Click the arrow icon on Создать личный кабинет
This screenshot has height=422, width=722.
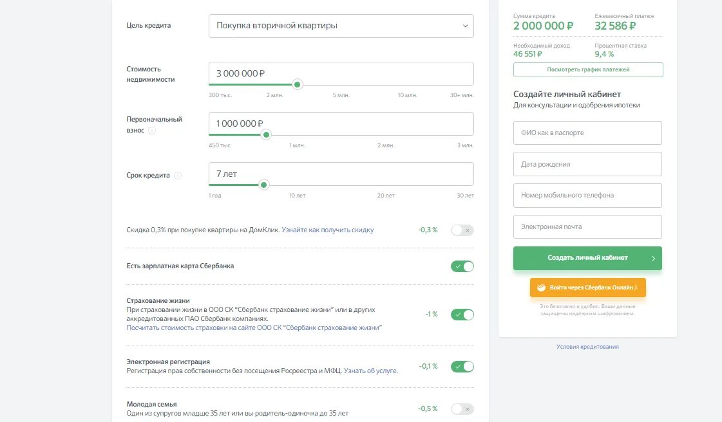tap(653, 259)
